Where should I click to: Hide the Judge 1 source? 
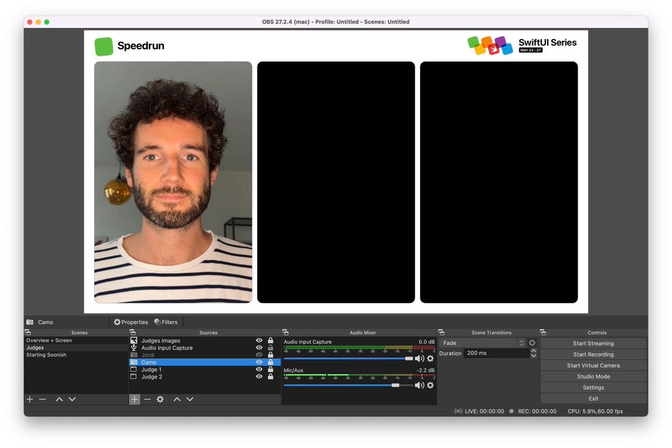tap(259, 370)
